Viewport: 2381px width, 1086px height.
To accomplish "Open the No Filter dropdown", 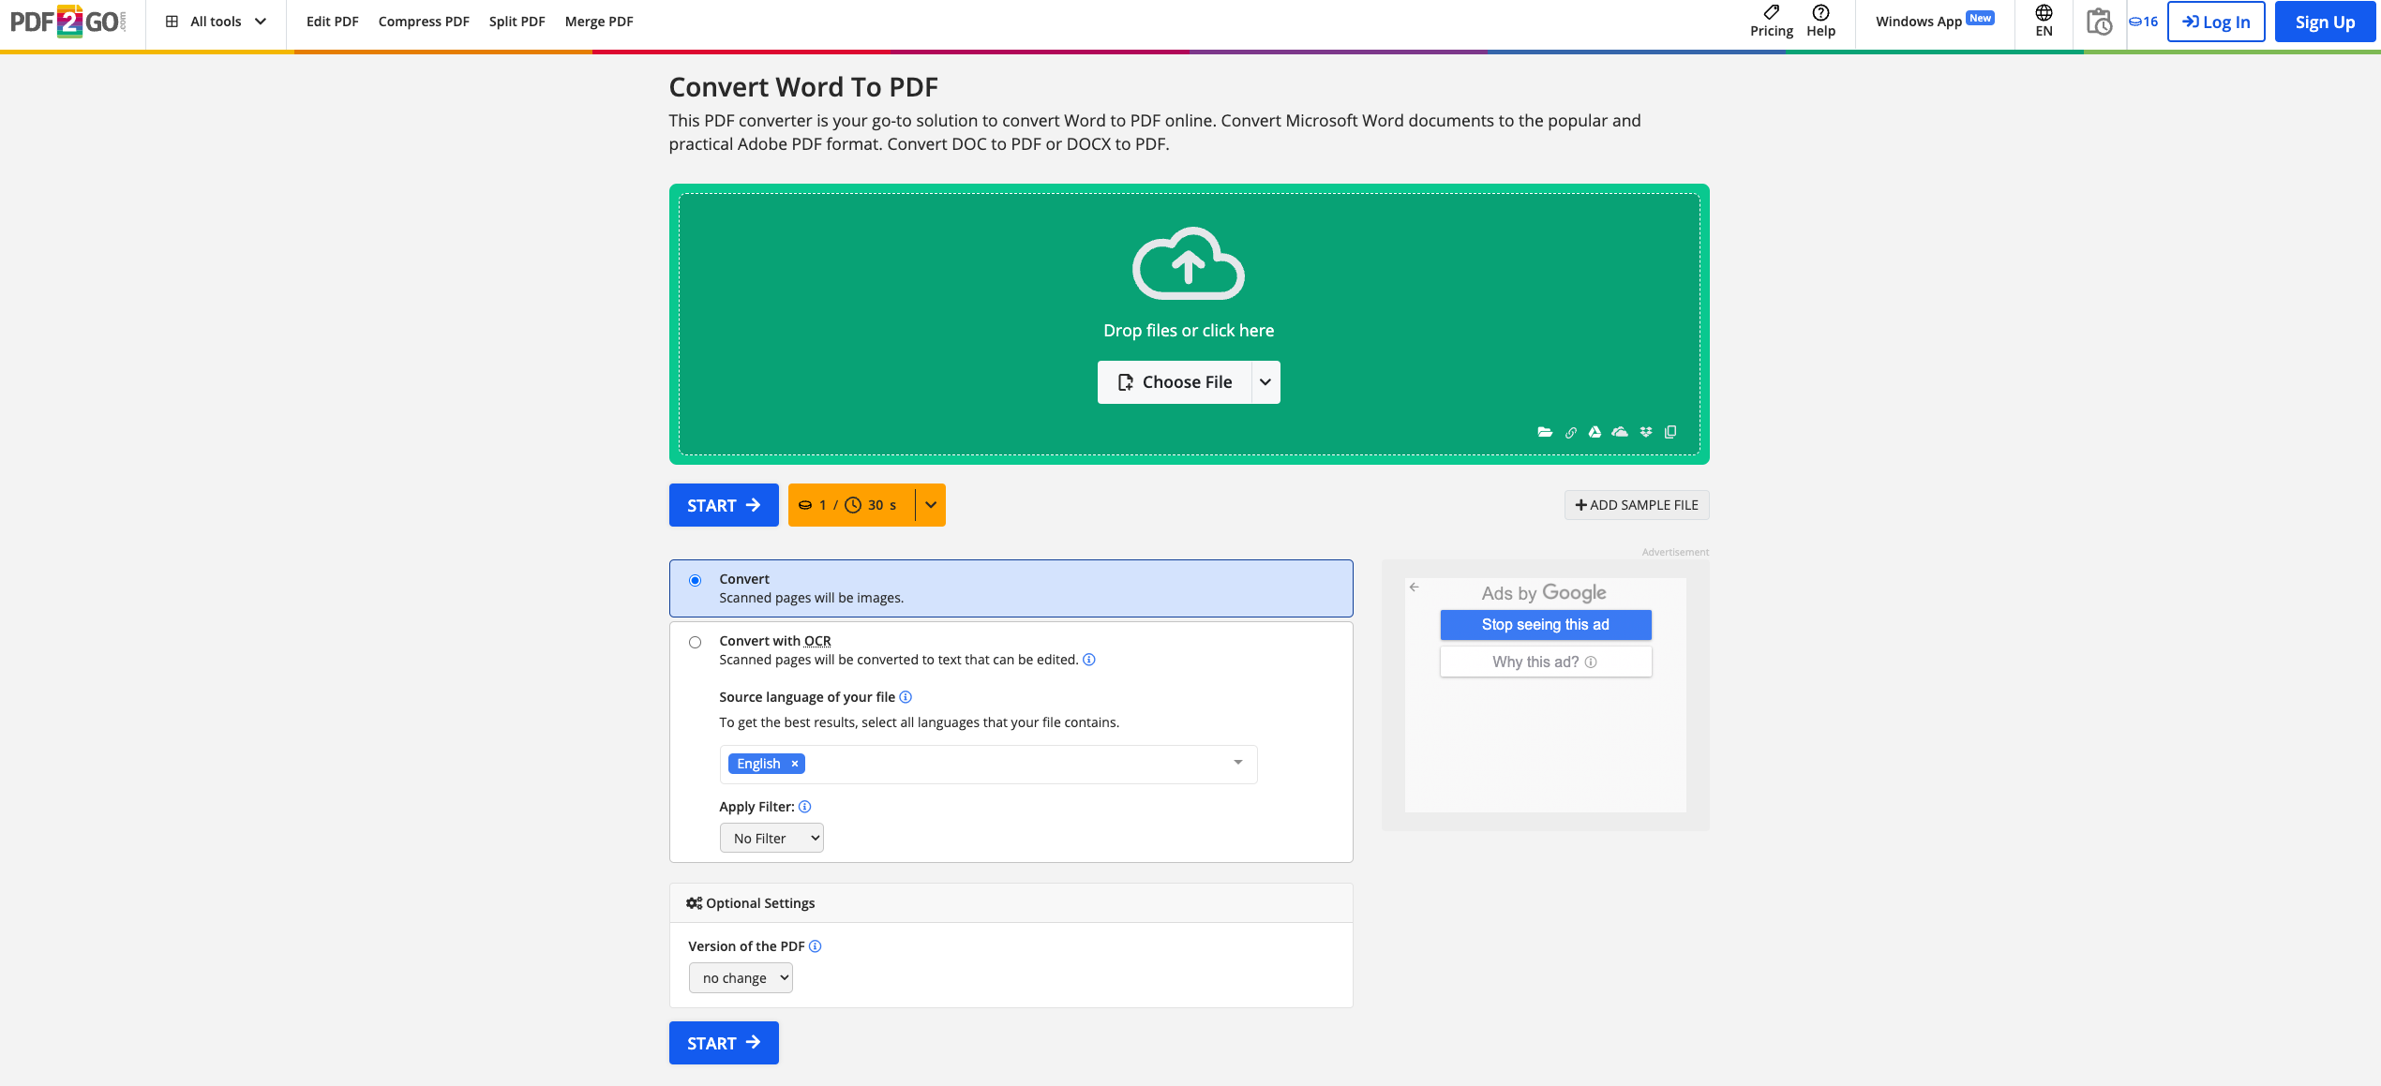I will point(771,839).
